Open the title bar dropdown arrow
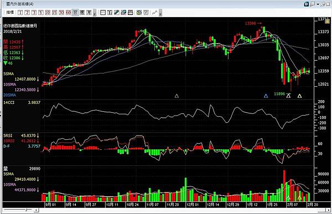 click(318, 4)
